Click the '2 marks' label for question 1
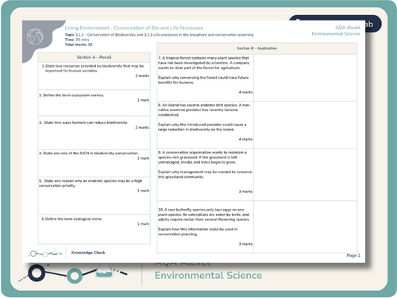 click(x=142, y=75)
